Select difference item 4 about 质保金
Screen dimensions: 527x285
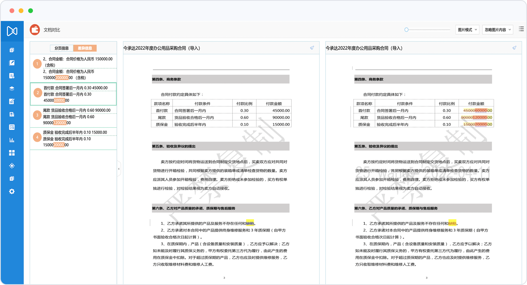point(73,139)
